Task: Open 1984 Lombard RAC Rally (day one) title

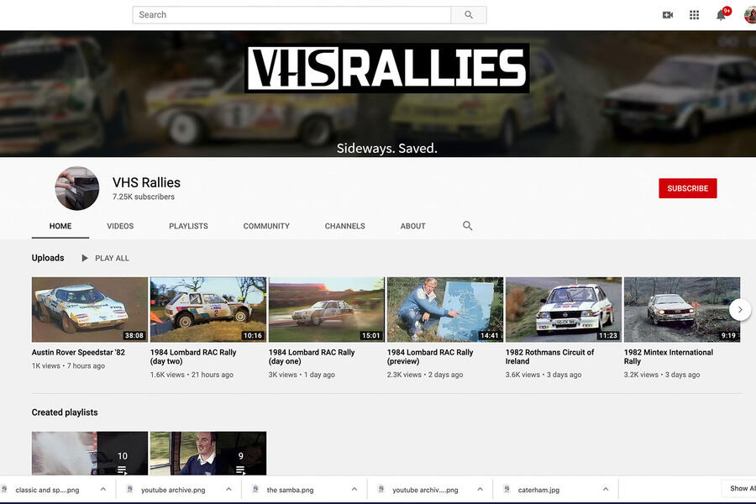Action: (312, 357)
